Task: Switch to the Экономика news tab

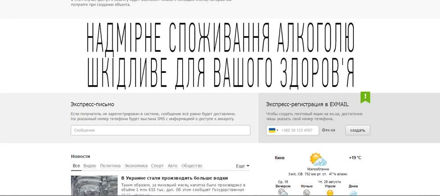Action: coord(136,166)
